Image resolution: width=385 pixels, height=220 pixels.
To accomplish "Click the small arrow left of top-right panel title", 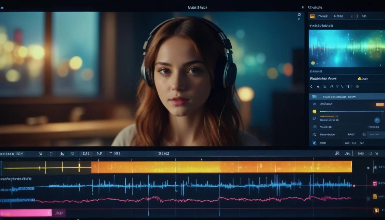I will [x=302, y=7].
